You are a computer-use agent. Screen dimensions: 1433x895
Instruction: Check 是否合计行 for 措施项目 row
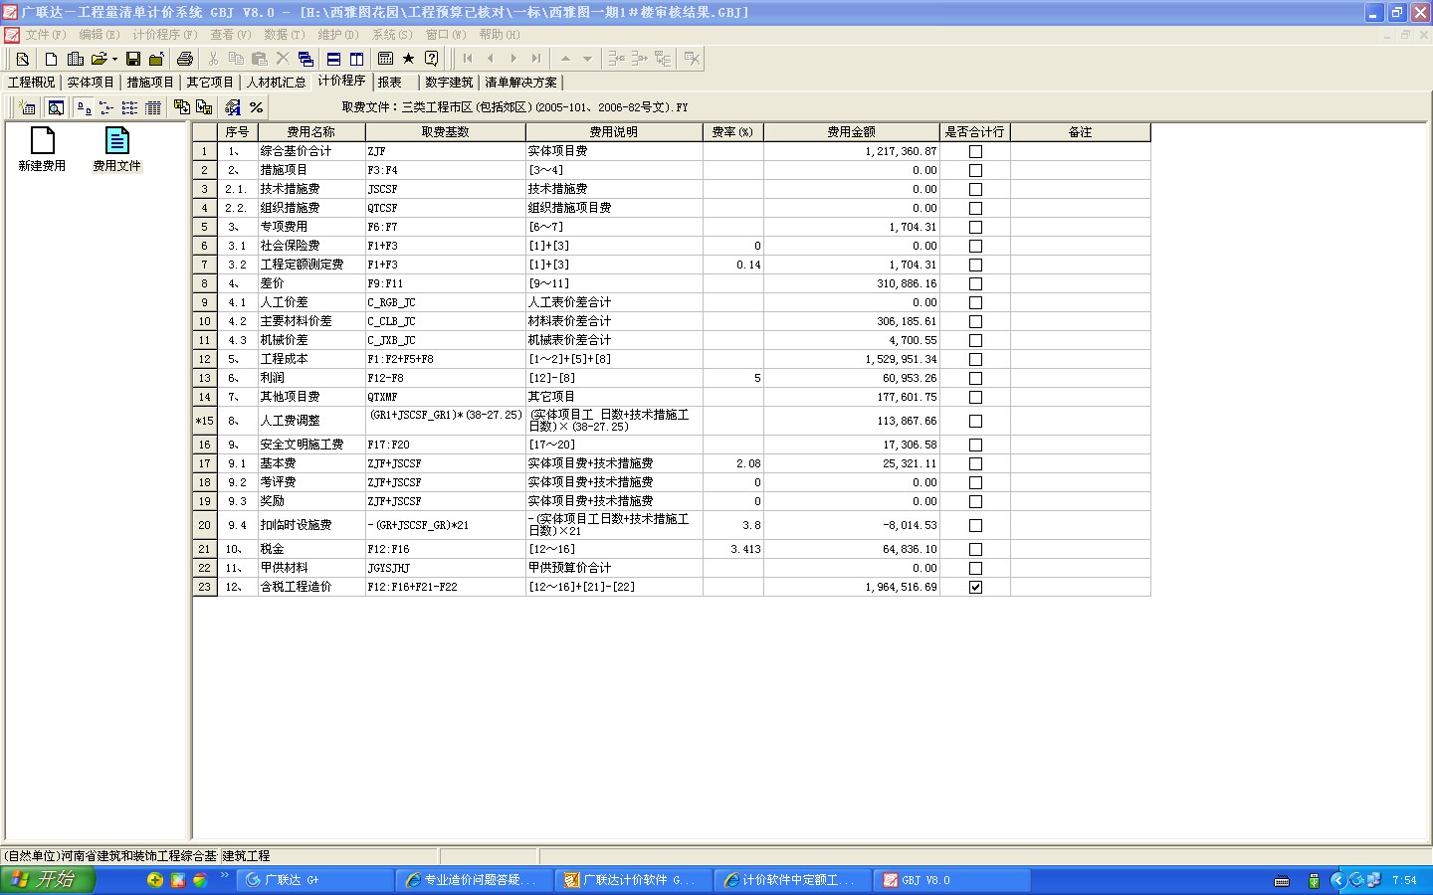click(975, 170)
